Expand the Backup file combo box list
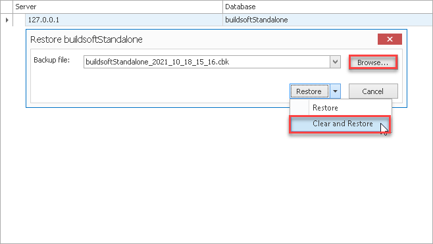 (x=335, y=62)
